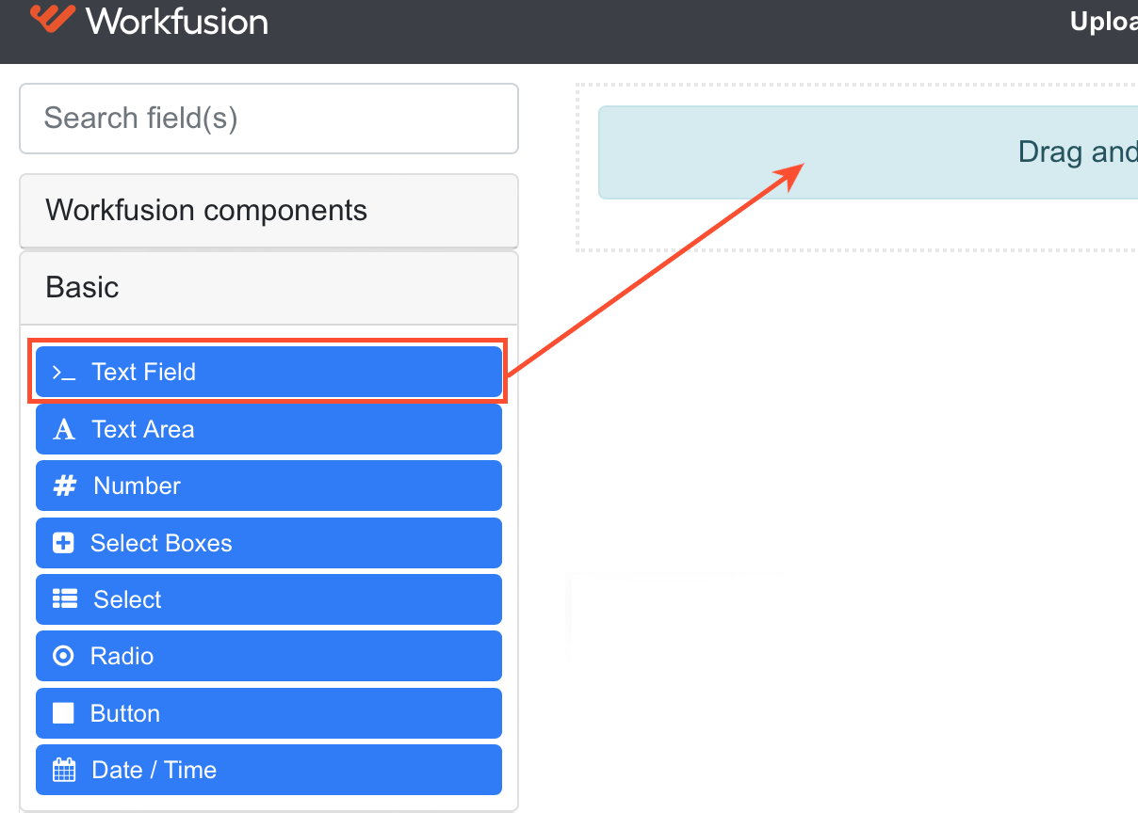Select the Text Field component button
This screenshot has height=813, width=1138.
click(268, 372)
